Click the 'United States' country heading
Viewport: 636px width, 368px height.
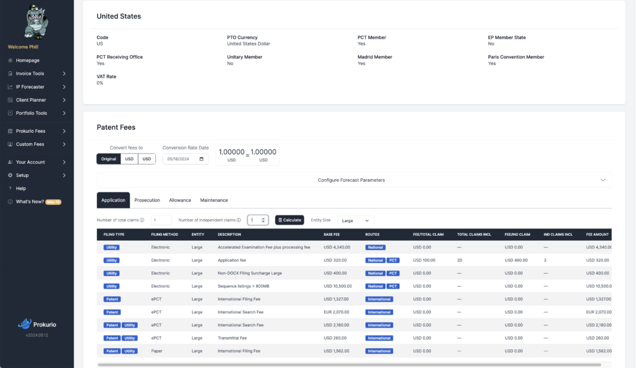tap(119, 16)
